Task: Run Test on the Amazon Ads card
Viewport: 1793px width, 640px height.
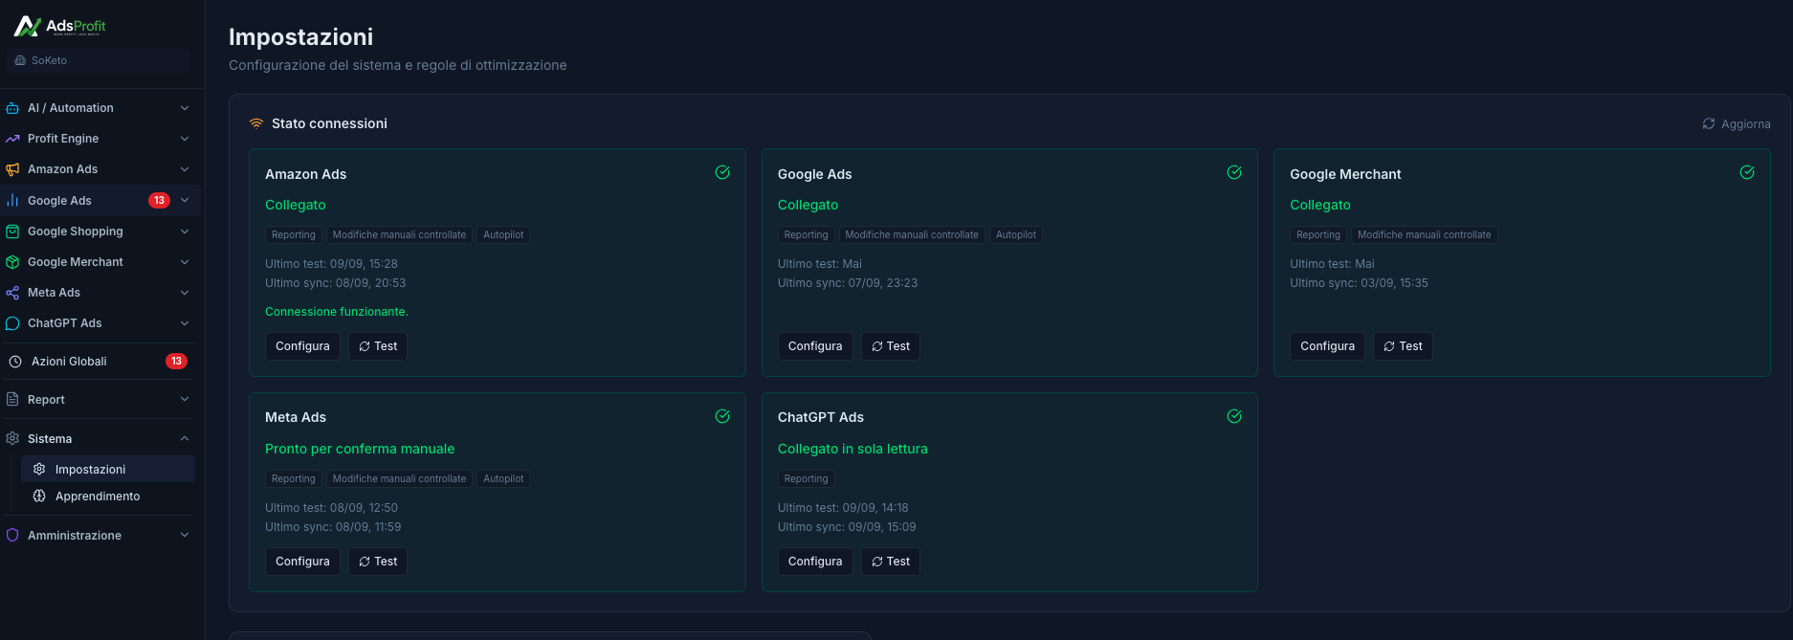Action: pos(378,346)
